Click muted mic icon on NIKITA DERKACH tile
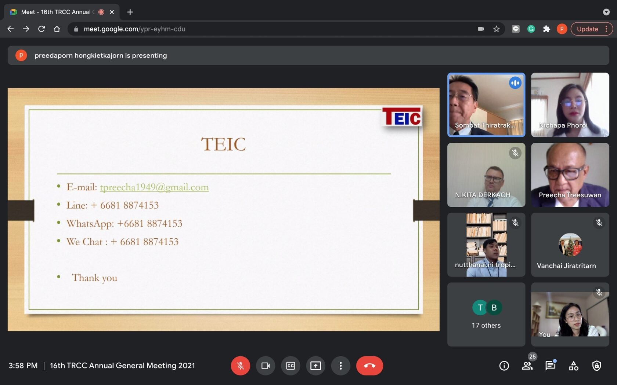 tap(515, 153)
